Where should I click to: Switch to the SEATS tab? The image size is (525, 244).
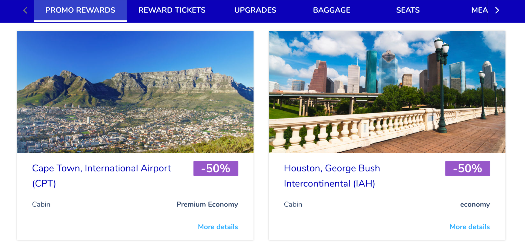tap(408, 10)
